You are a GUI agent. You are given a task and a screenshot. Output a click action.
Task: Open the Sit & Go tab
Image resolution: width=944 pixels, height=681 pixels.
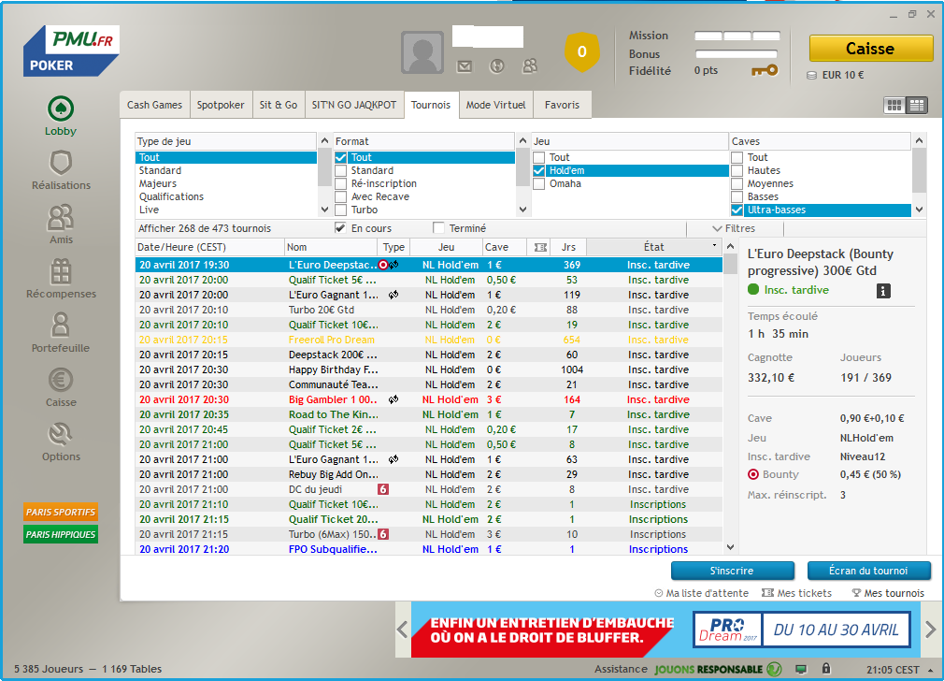click(279, 106)
